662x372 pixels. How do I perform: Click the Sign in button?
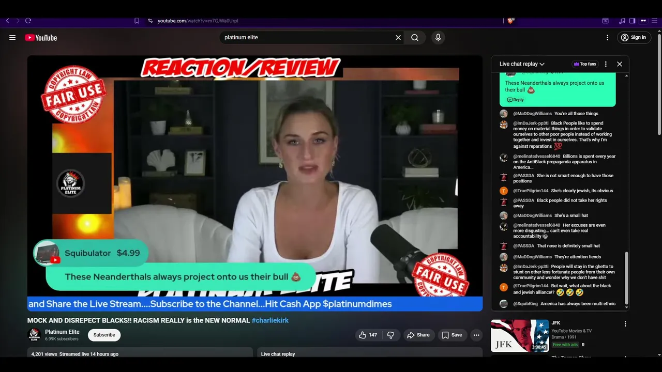634,37
